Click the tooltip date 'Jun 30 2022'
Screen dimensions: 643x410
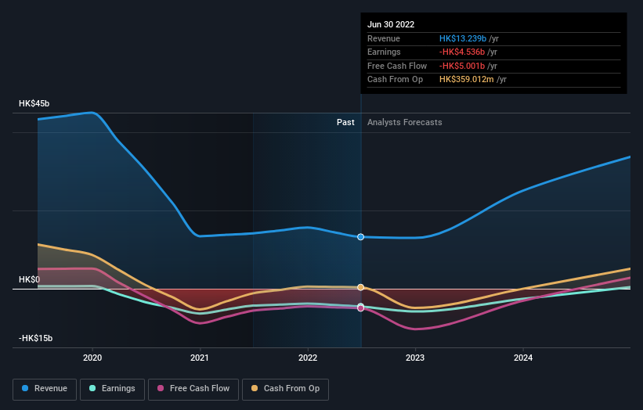[x=391, y=24]
